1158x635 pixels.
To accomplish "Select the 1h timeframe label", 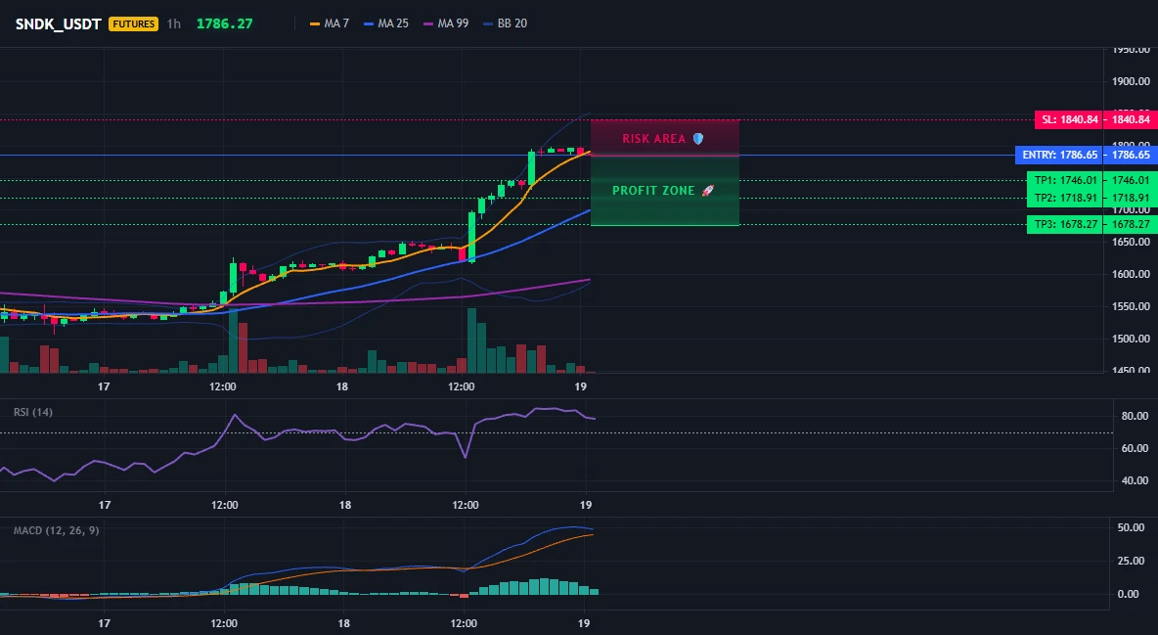I will click(x=173, y=23).
